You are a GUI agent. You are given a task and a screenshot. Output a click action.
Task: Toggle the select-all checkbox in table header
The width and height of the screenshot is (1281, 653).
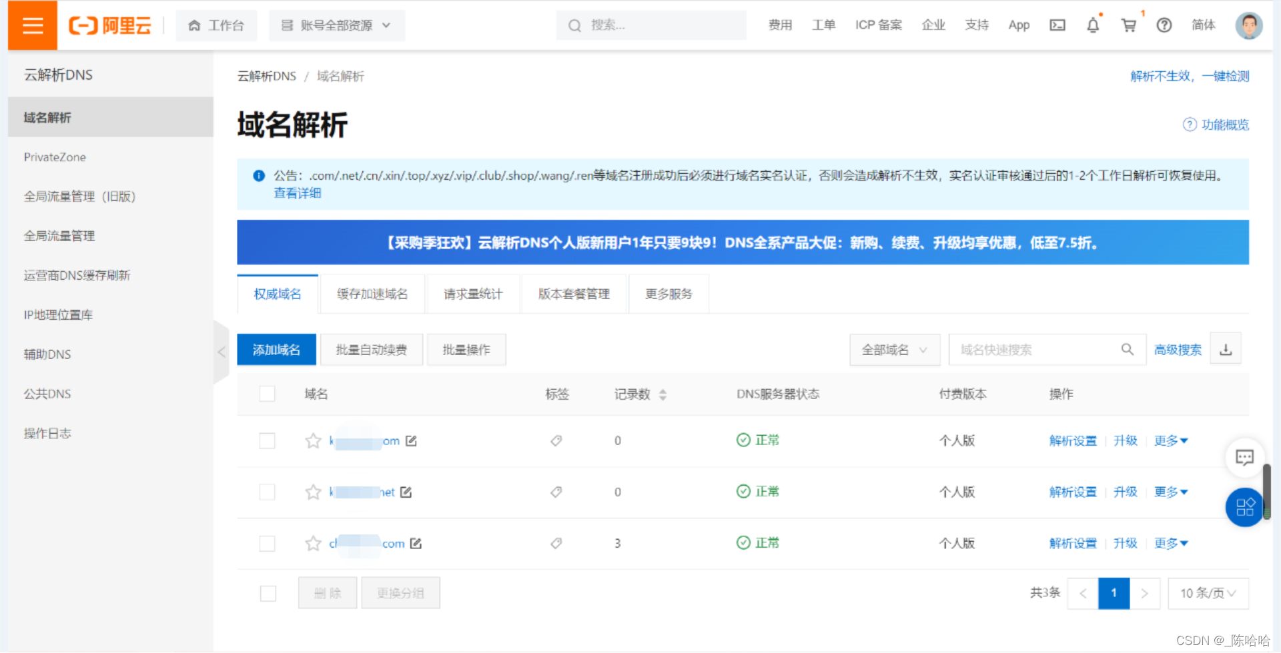click(267, 394)
